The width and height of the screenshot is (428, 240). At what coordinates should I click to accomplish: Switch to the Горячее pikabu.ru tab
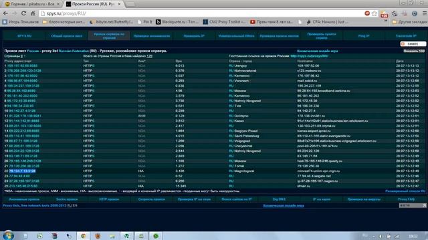tap(32, 4)
